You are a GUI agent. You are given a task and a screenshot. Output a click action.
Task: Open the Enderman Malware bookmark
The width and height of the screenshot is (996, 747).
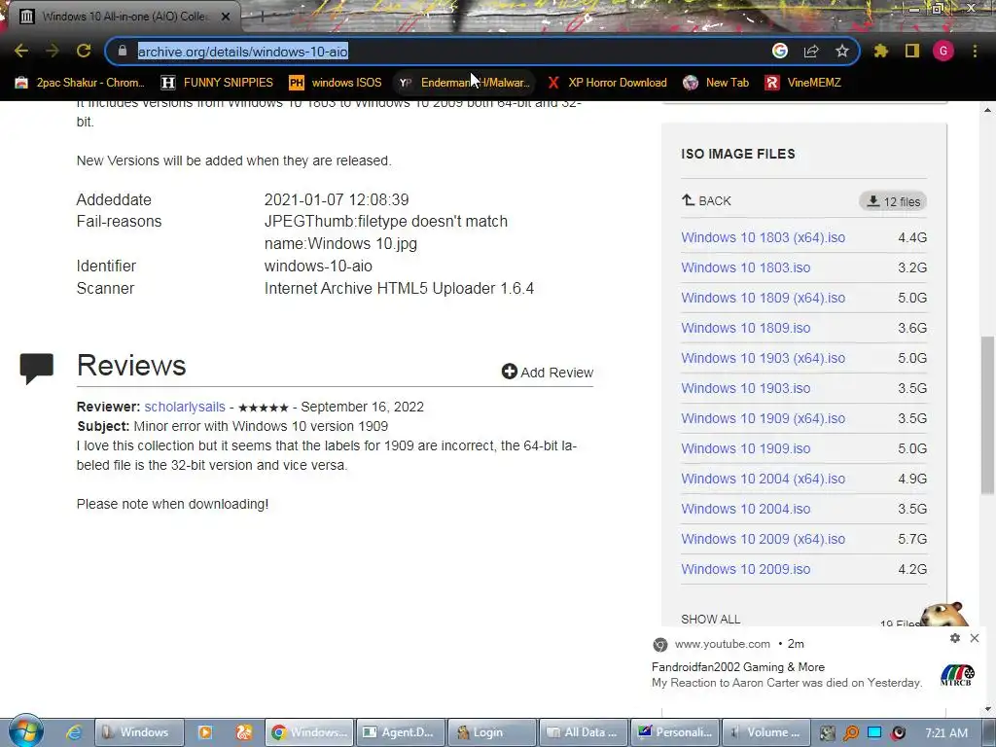pyautogui.click(x=464, y=83)
